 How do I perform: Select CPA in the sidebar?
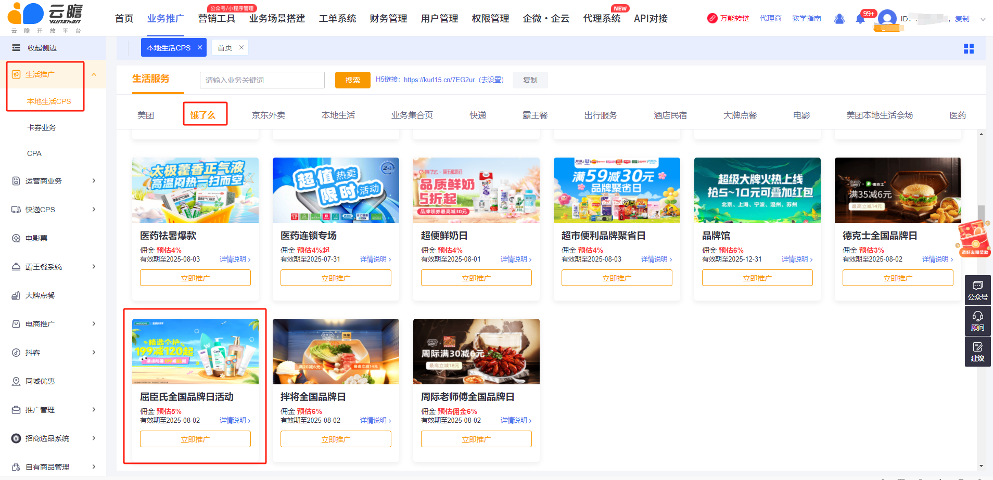(x=34, y=153)
